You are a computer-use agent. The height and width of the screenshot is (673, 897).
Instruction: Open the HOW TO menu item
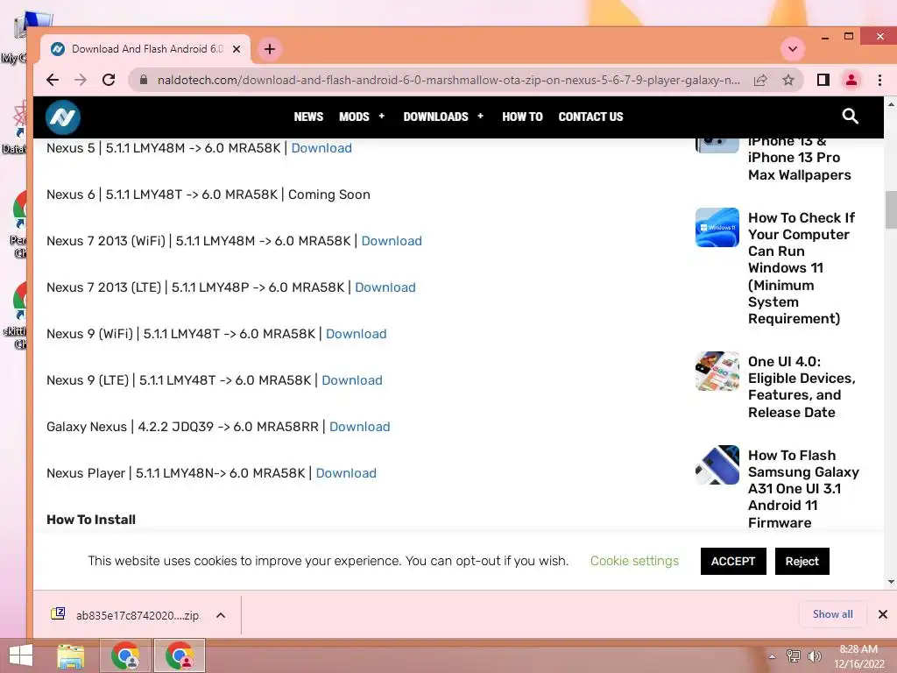coord(522,117)
